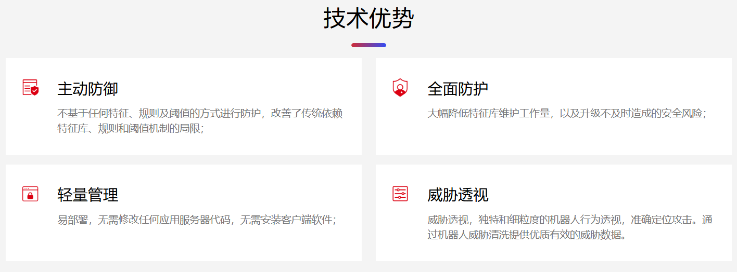This screenshot has width=737, height=272.
Task: Click empty bottom area of 轻量管理 card
Action: (x=183, y=247)
